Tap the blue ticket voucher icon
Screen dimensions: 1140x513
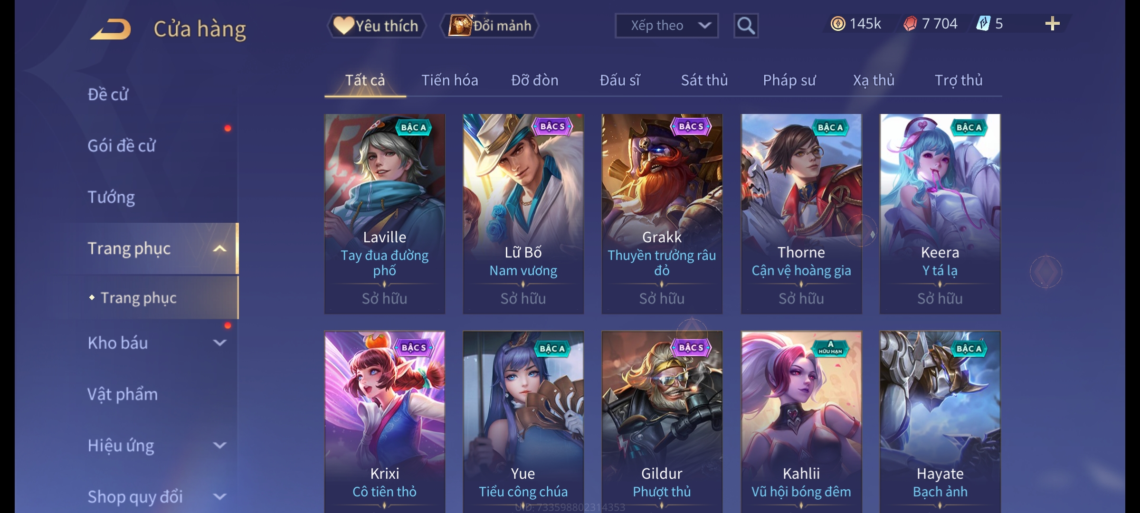click(983, 24)
